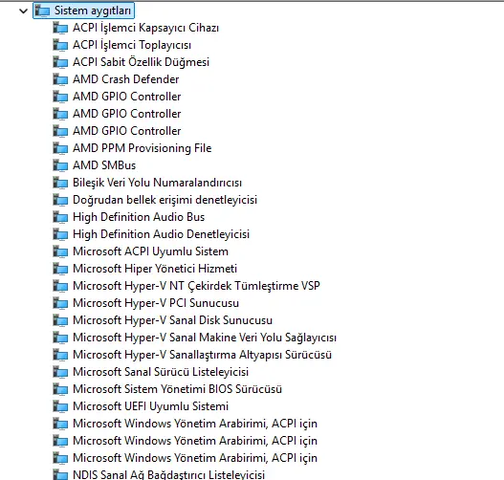The width and height of the screenshot is (504, 480).
Task: Collapse the Sistem aygıtları category
Action: [x=23, y=11]
